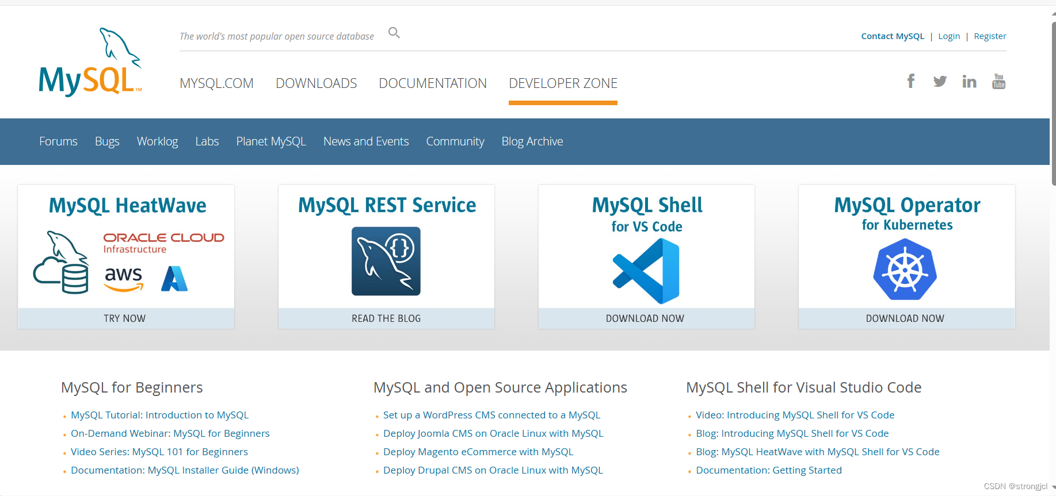This screenshot has width=1056, height=496.
Task: Open Community nav item
Action: point(455,141)
